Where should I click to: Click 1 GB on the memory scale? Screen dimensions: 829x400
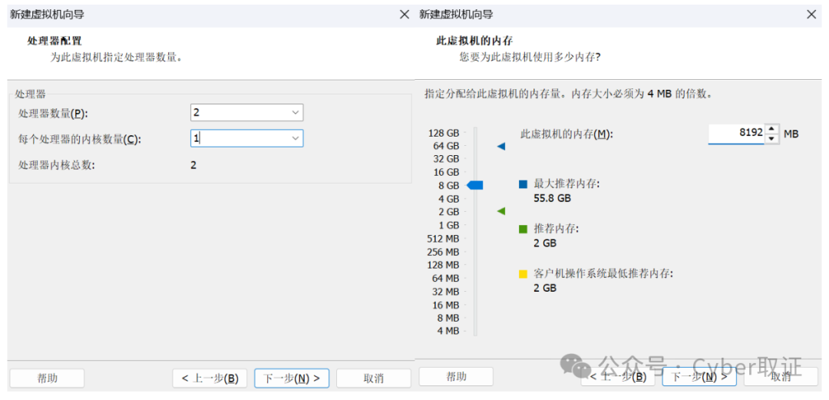[x=448, y=225]
